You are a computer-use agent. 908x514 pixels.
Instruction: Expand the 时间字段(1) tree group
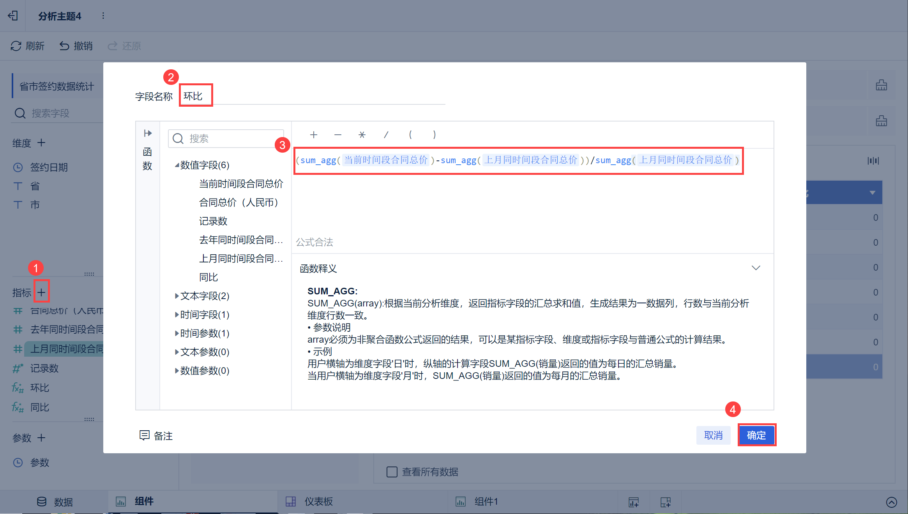point(177,315)
